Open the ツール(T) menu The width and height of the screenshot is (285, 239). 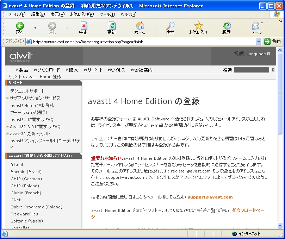(107, 14)
